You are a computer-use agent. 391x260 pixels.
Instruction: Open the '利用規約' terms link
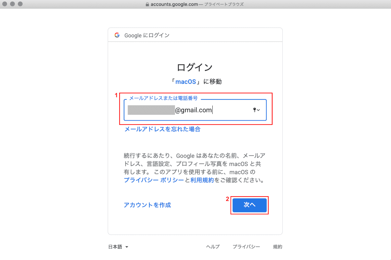coord(202,180)
